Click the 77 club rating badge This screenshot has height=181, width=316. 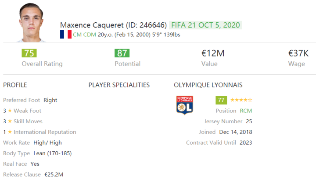(x=221, y=100)
